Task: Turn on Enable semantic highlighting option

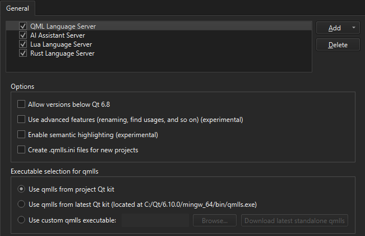Action: click(21, 135)
